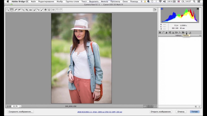Viewport: 207px width, 116px height.
Task: Click the volume icon in menu bar
Action: tap(164, 2)
